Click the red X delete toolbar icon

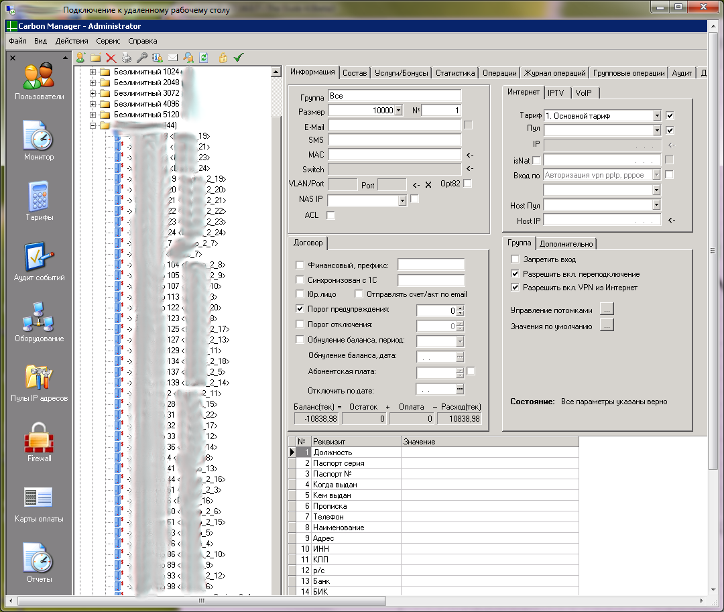click(111, 58)
